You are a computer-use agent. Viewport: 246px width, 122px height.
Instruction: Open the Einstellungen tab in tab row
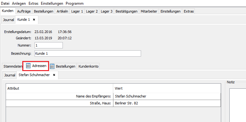170,11
